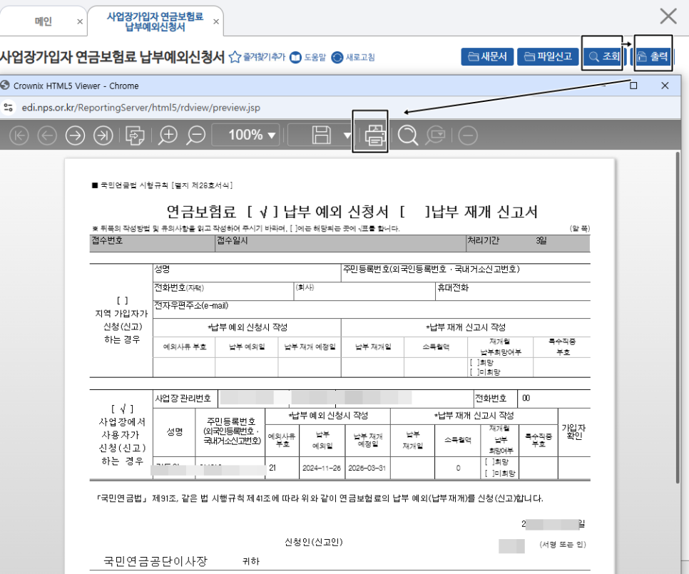This screenshot has width=689, height=574.
Task: Open text search with the magnifying glass icon
Action: click(407, 135)
